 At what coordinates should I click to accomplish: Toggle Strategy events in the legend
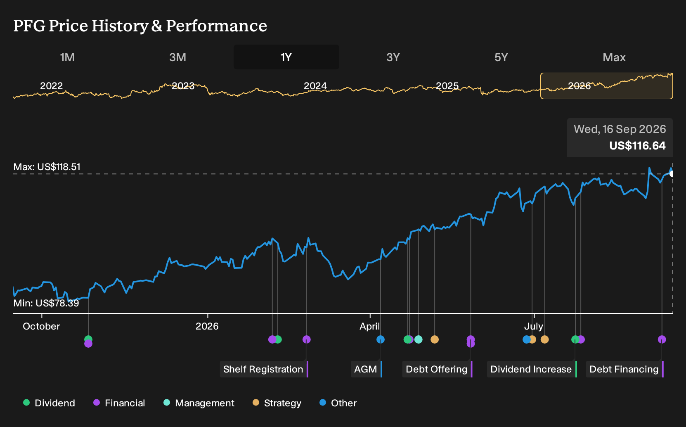[x=277, y=403]
